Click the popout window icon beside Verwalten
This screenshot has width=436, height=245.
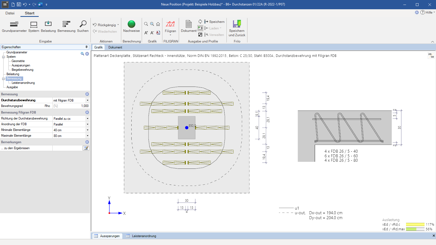click(x=200, y=35)
